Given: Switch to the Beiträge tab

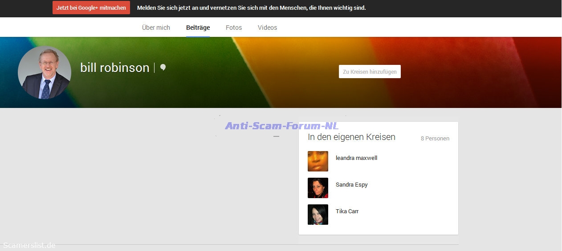Looking at the screenshot, I should tap(198, 28).
